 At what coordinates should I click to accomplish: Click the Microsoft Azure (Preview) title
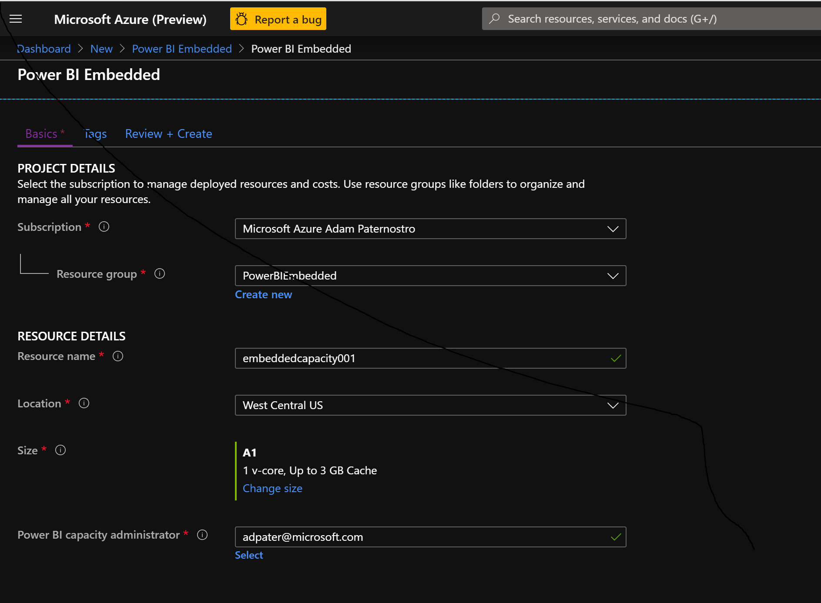pyautogui.click(x=130, y=19)
